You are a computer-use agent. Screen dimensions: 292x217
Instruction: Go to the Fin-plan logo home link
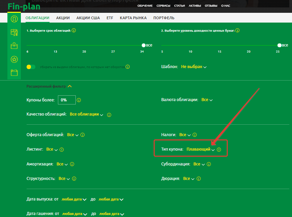tap(24, 6)
